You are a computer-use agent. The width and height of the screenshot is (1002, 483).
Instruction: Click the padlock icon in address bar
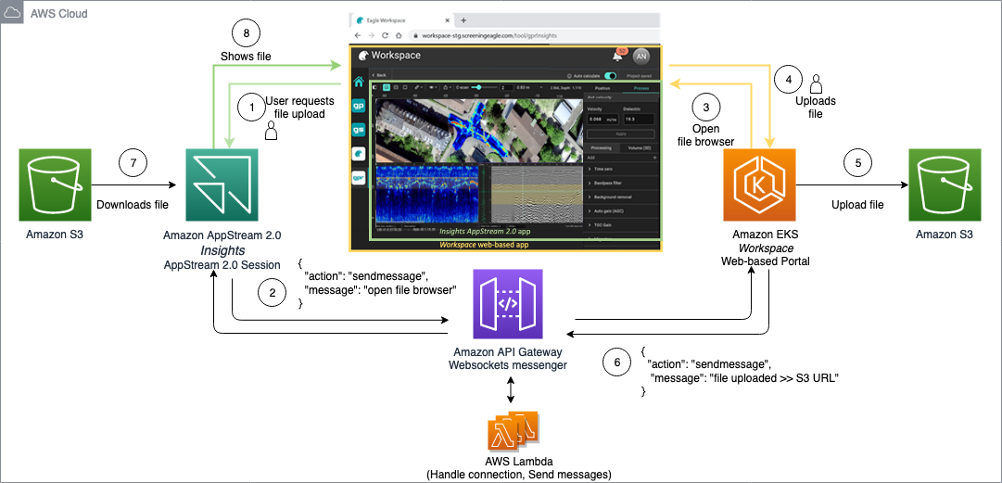point(416,35)
